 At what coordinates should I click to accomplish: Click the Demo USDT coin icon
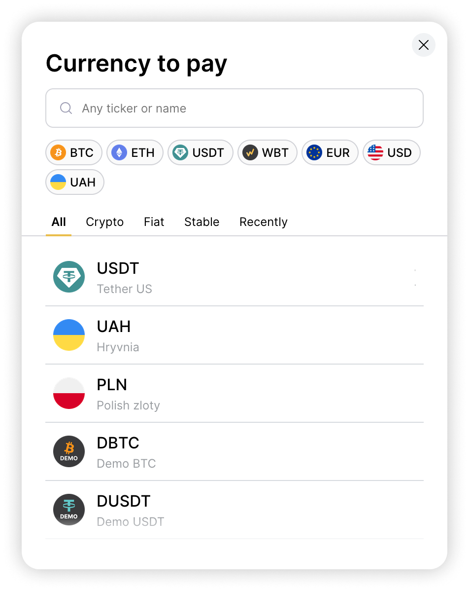(x=69, y=510)
